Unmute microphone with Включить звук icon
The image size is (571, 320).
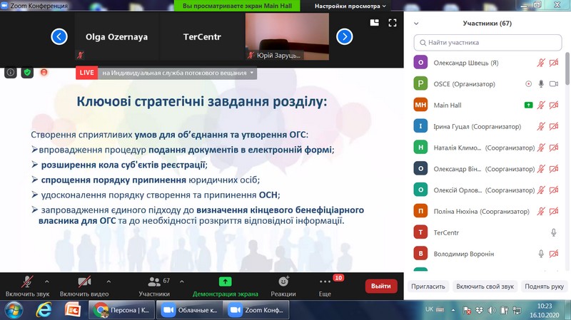point(26,282)
